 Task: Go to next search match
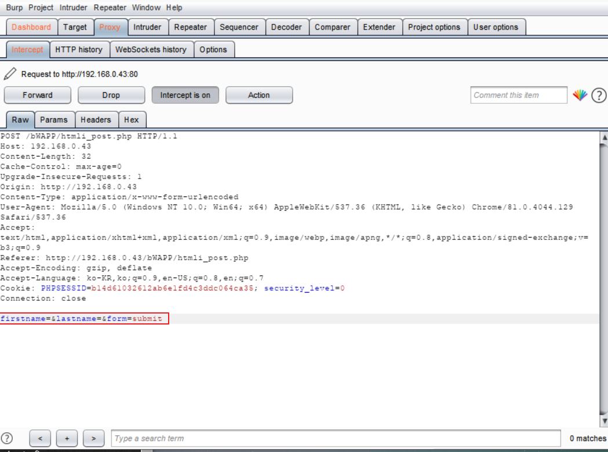93,439
